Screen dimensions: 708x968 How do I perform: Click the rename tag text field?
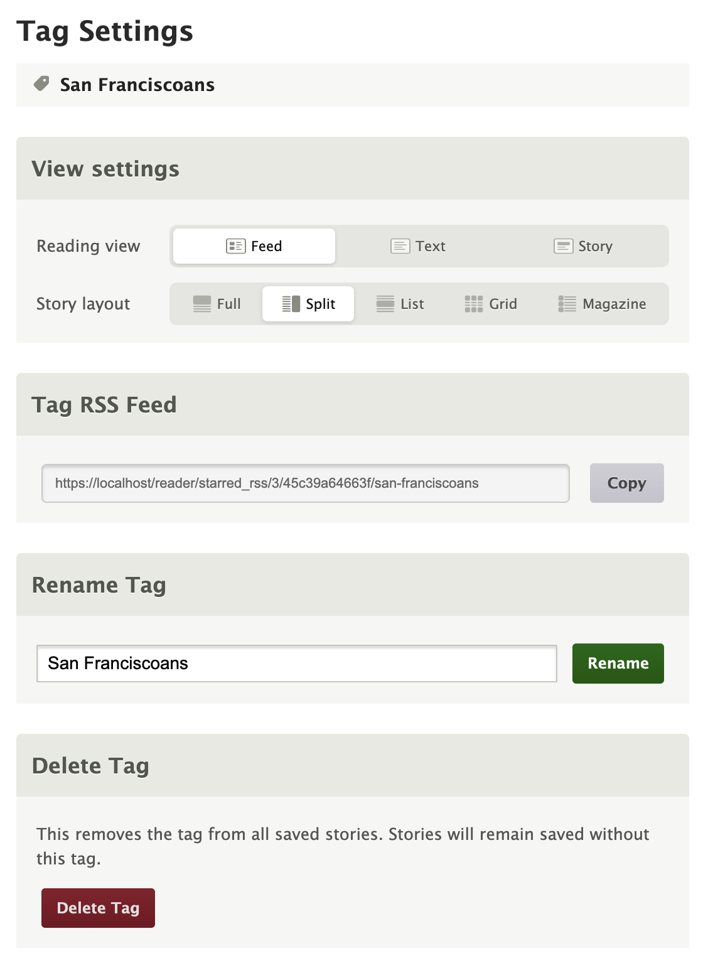pos(296,664)
